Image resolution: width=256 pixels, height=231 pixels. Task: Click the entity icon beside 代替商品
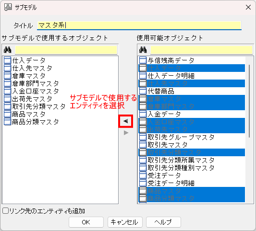coord(143,91)
